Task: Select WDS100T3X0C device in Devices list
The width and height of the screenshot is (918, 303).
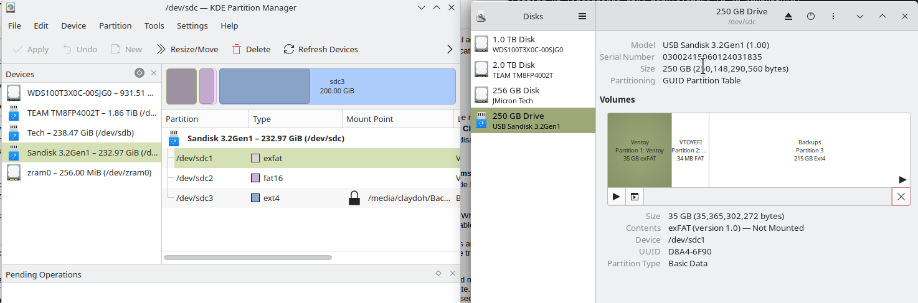Action: (82, 93)
